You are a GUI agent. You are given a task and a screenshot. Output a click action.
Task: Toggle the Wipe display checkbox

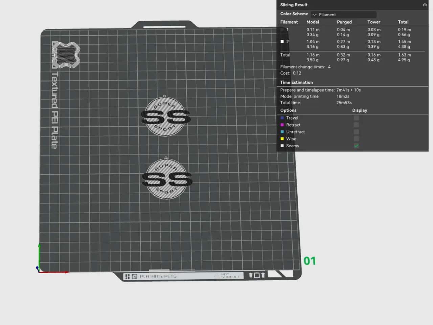(x=356, y=139)
